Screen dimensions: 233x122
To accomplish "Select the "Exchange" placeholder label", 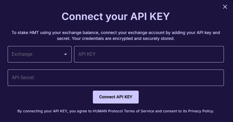I will [x=22, y=54].
